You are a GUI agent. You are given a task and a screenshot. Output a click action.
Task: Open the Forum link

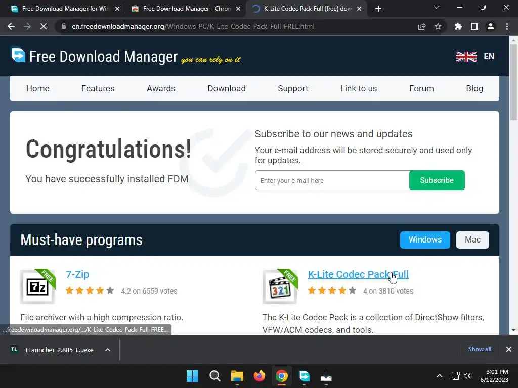(x=421, y=88)
